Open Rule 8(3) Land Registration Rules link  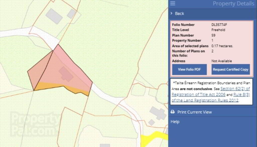(211, 97)
